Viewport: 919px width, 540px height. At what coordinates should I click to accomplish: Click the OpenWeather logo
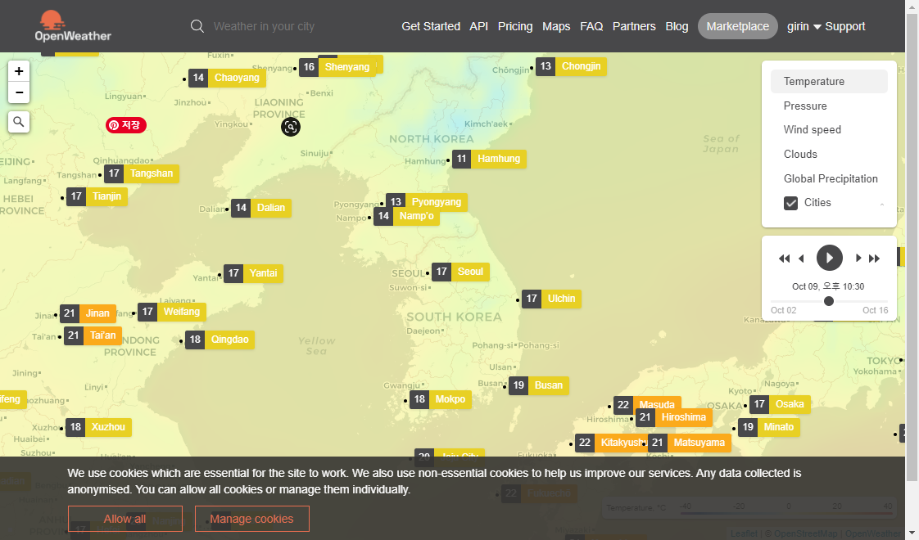tap(73, 26)
